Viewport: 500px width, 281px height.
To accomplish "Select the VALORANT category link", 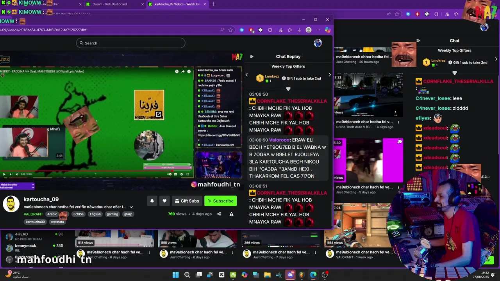I will click(x=33, y=214).
